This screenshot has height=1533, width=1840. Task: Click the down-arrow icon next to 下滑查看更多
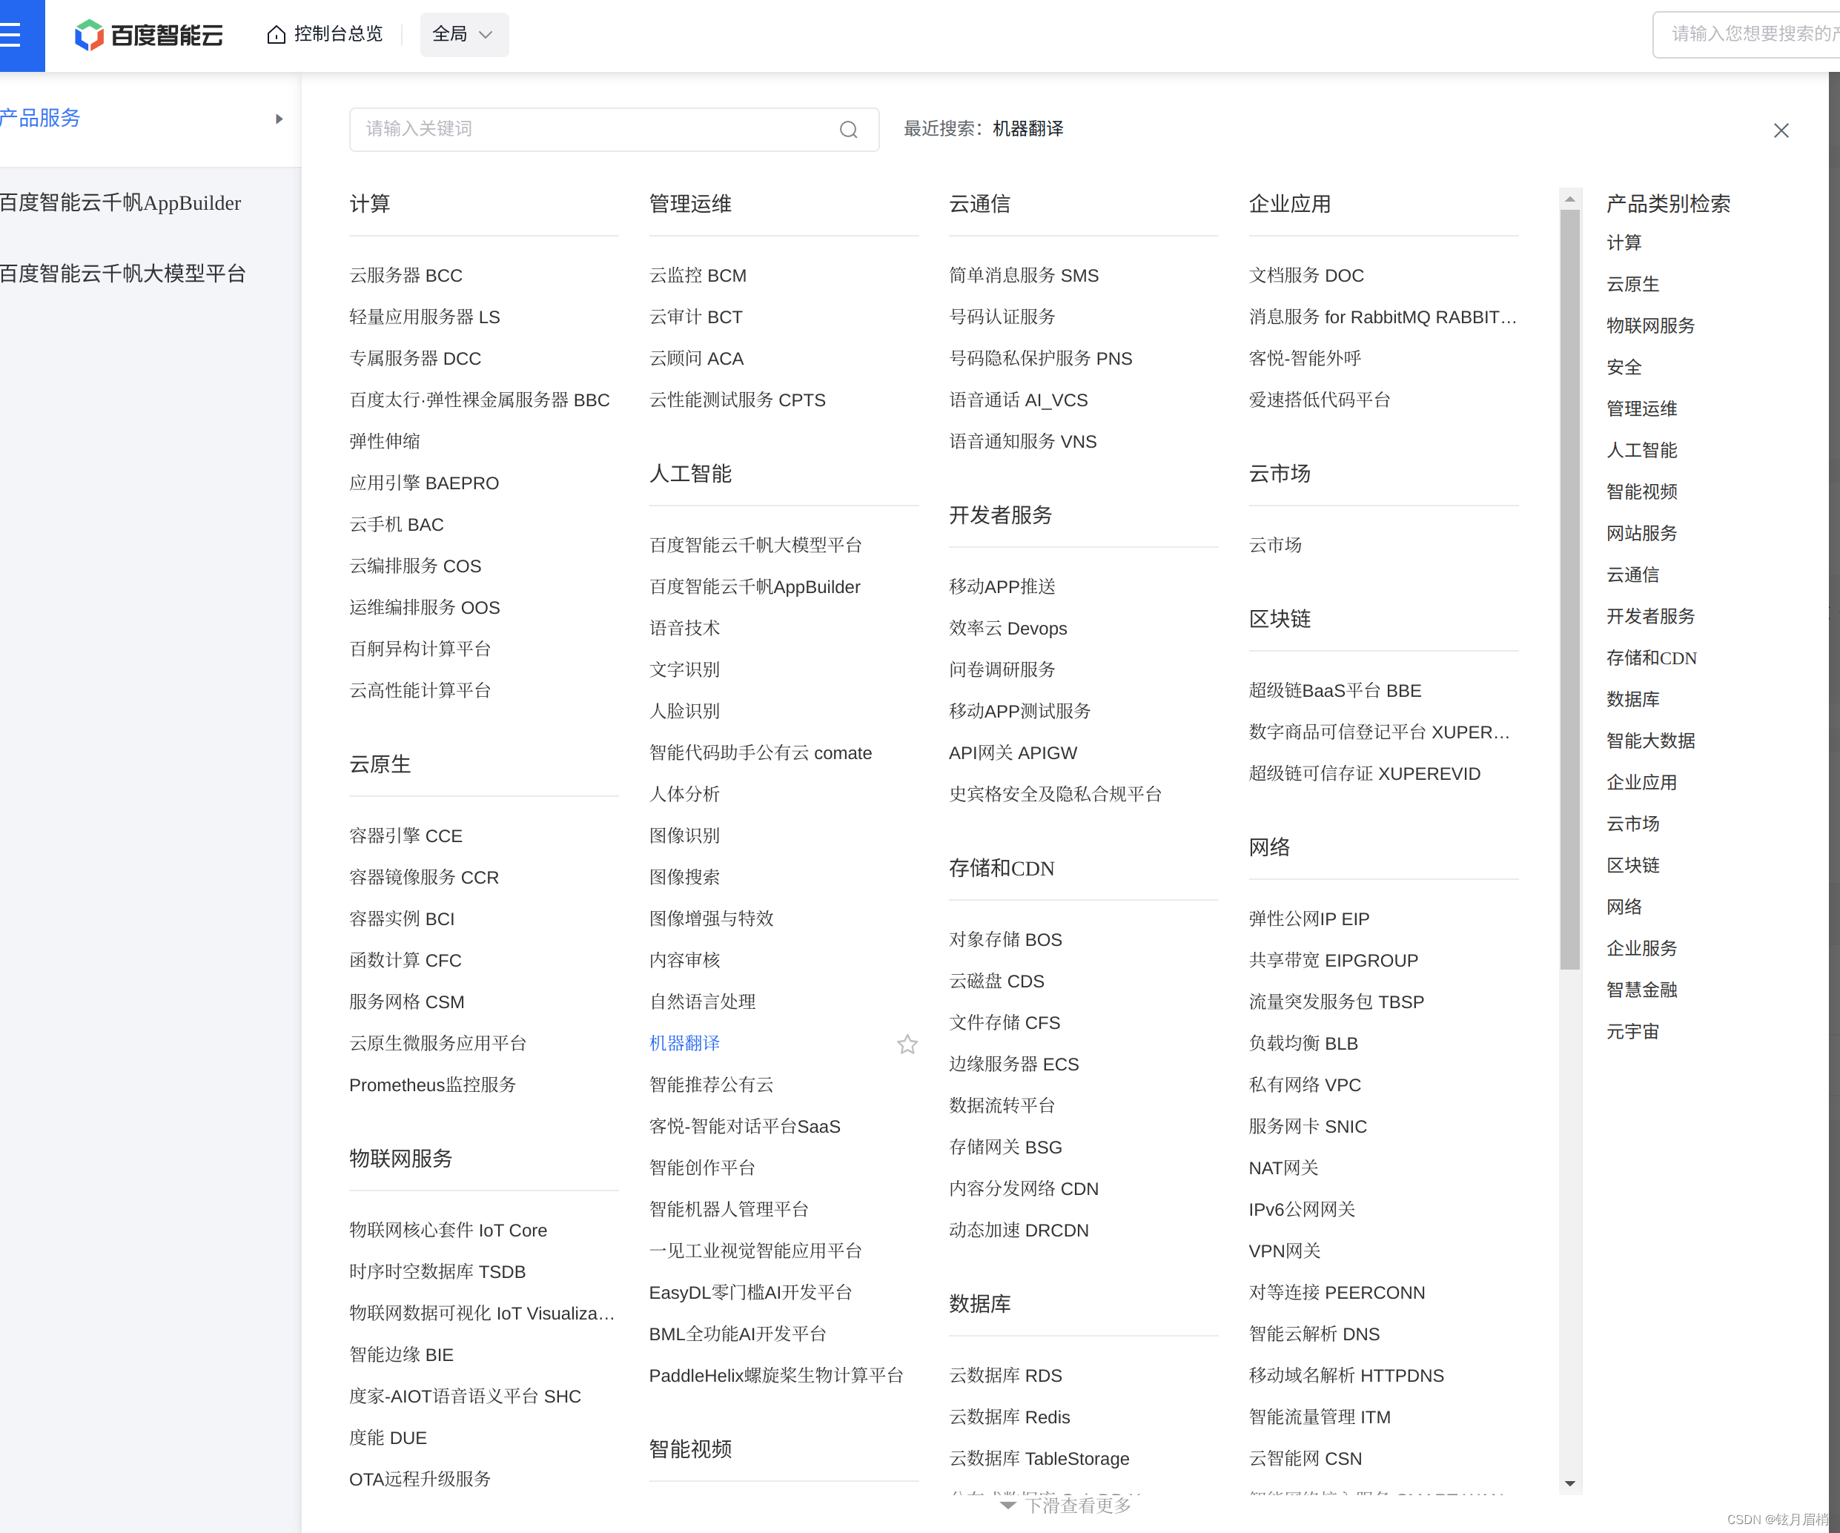coord(1007,1505)
